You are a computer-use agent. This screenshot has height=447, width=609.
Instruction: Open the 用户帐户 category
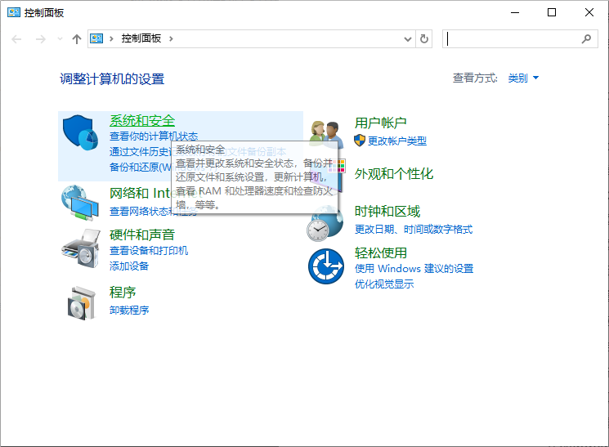[x=381, y=123]
